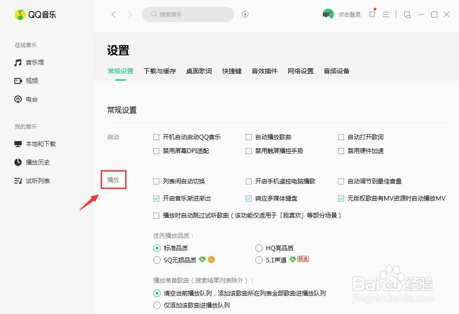Switch to the 桌面歌词 tab
Image resolution: width=459 pixels, height=314 pixels.
click(x=199, y=71)
